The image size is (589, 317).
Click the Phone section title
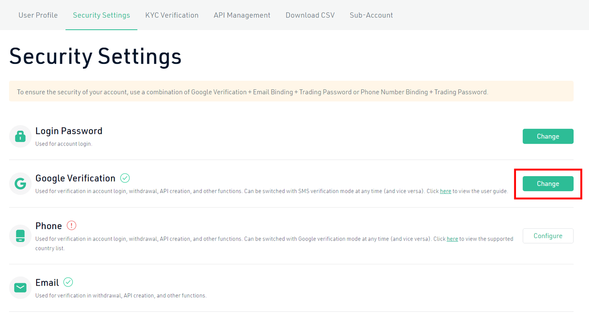[x=49, y=226]
